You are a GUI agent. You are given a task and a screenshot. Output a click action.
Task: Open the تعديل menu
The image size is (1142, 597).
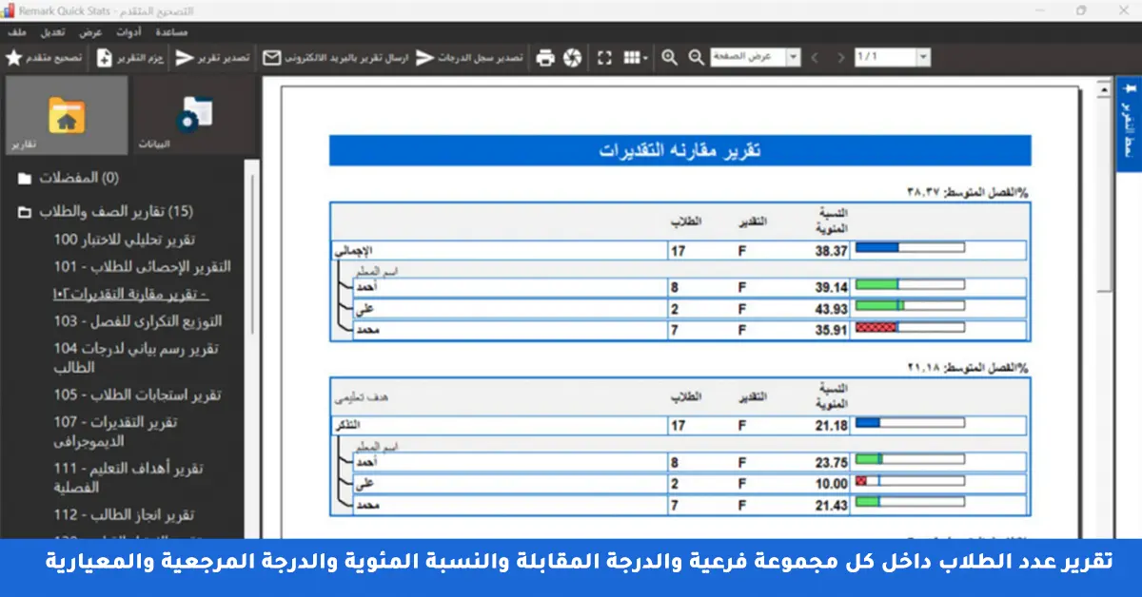tap(52, 31)
